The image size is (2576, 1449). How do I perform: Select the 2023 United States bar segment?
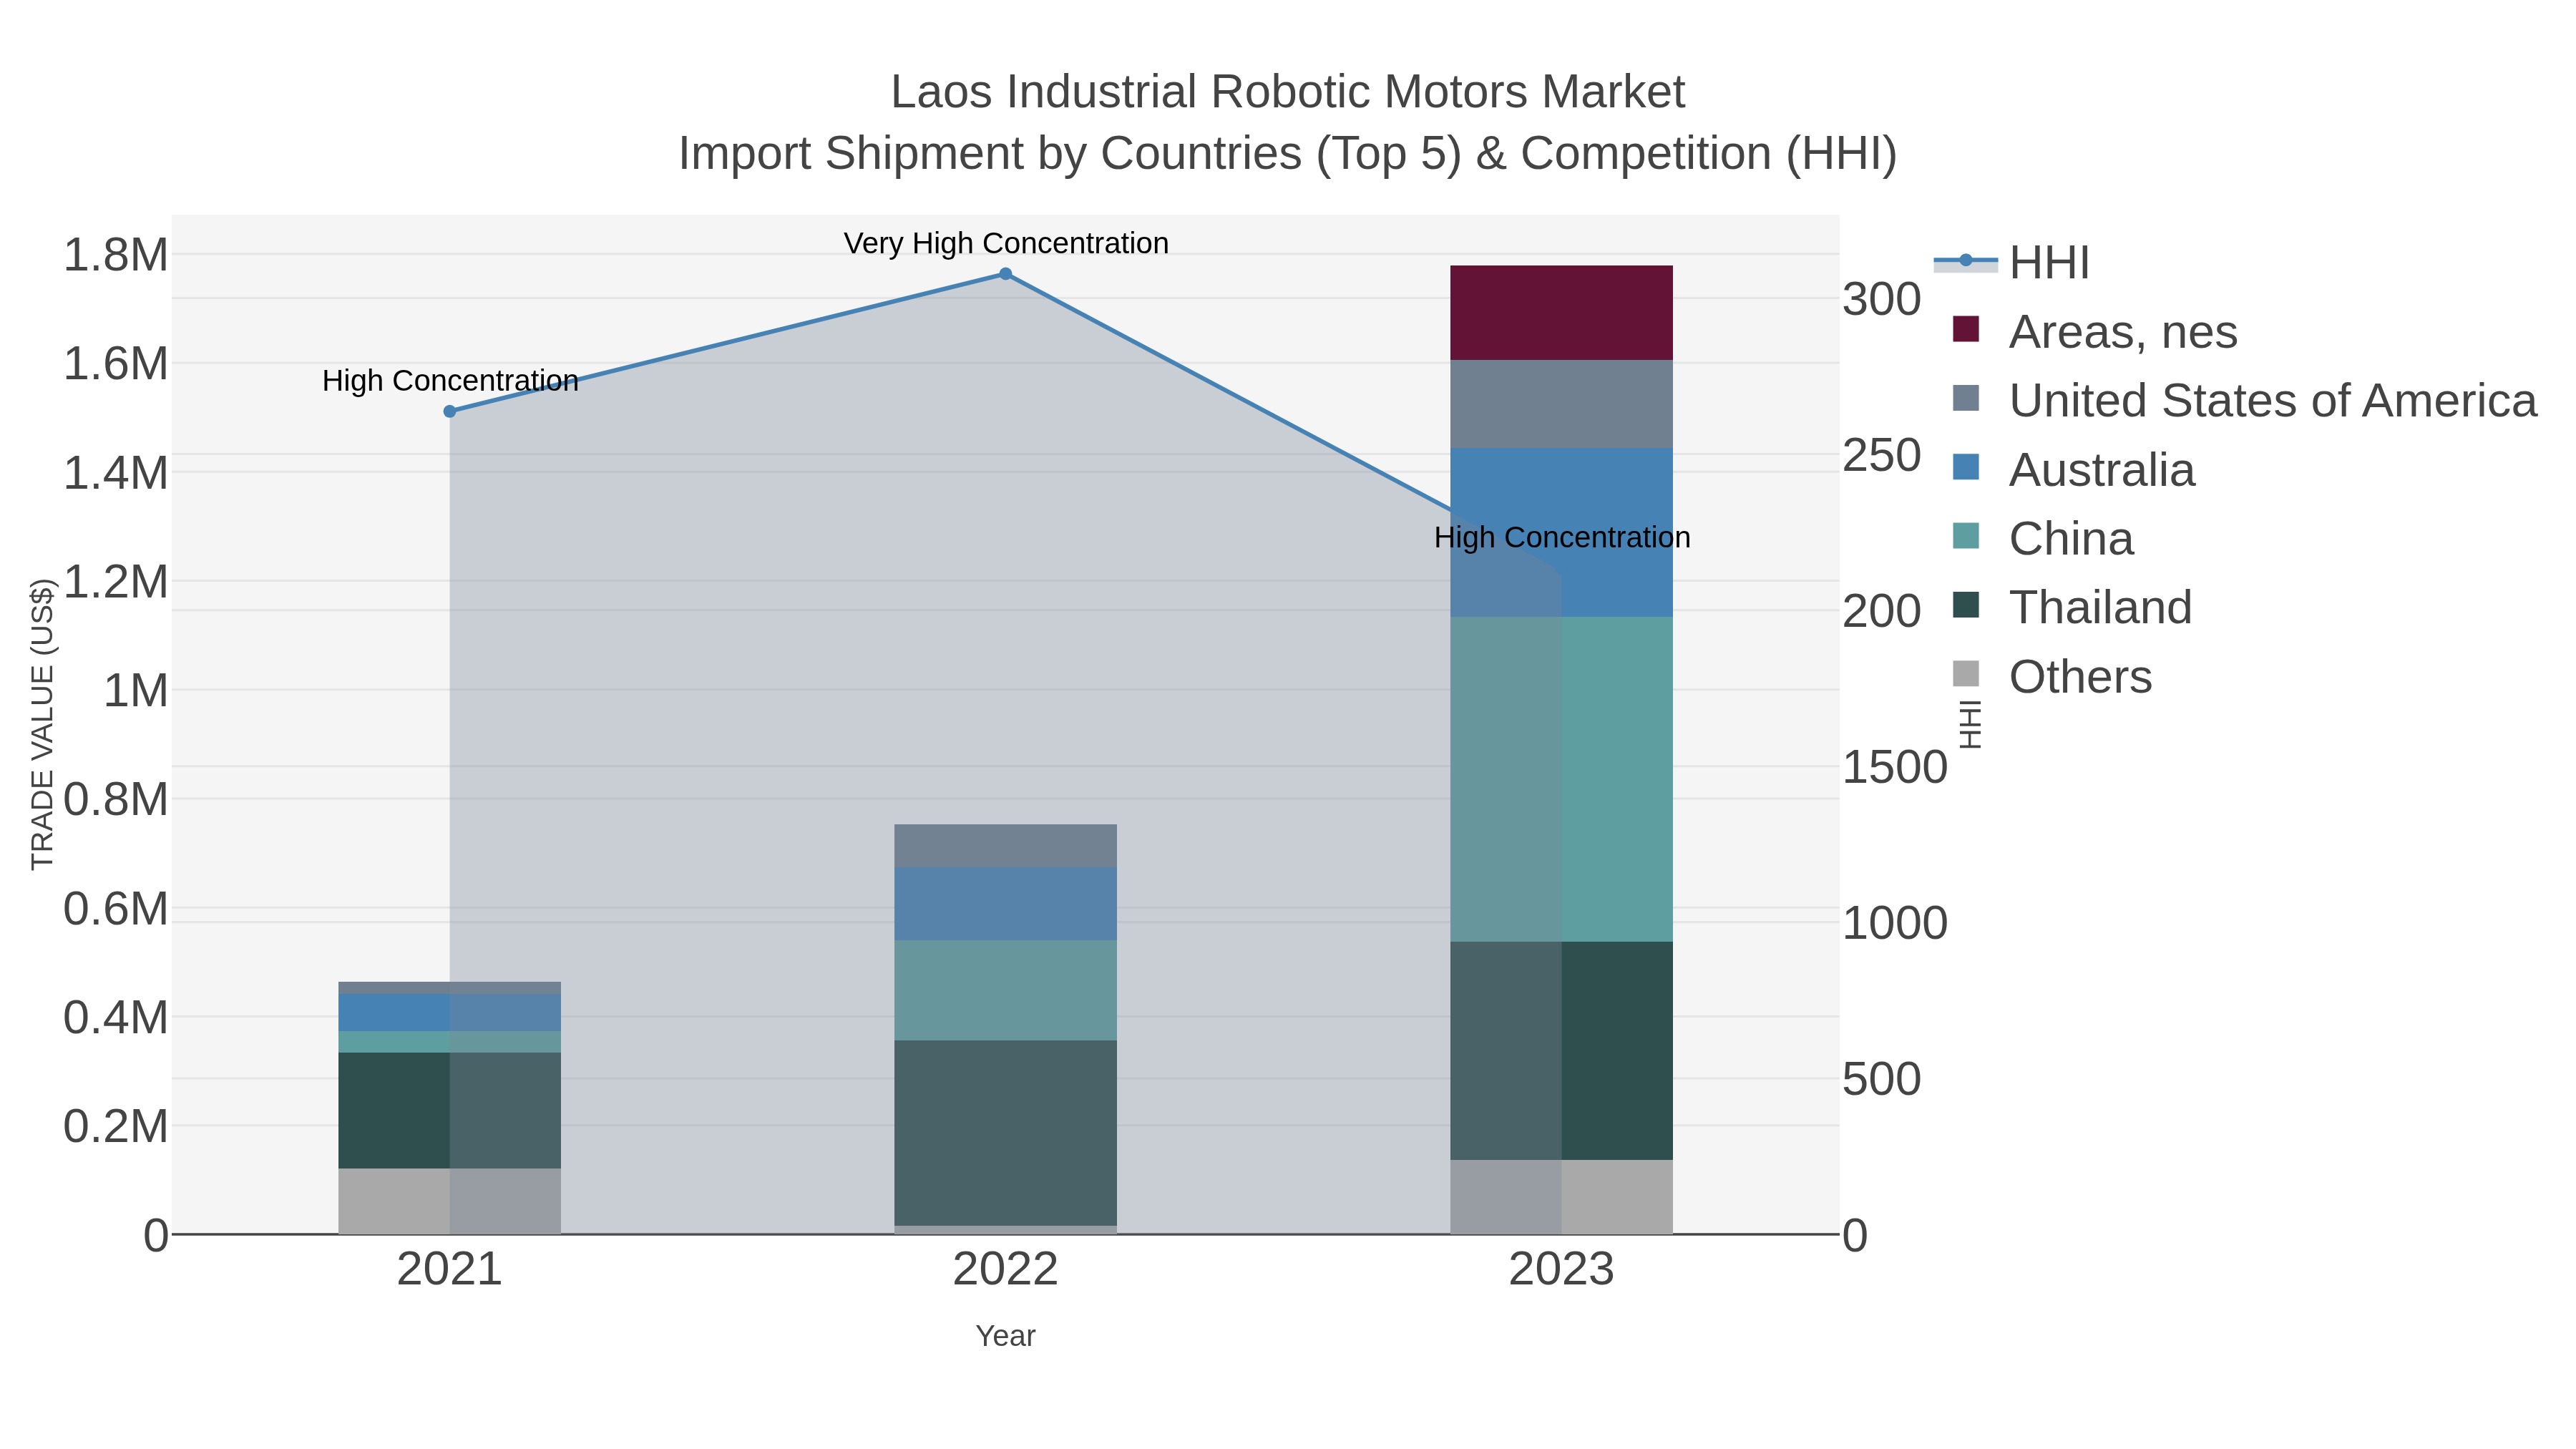pyautogui.click(x=1561, y=404)
